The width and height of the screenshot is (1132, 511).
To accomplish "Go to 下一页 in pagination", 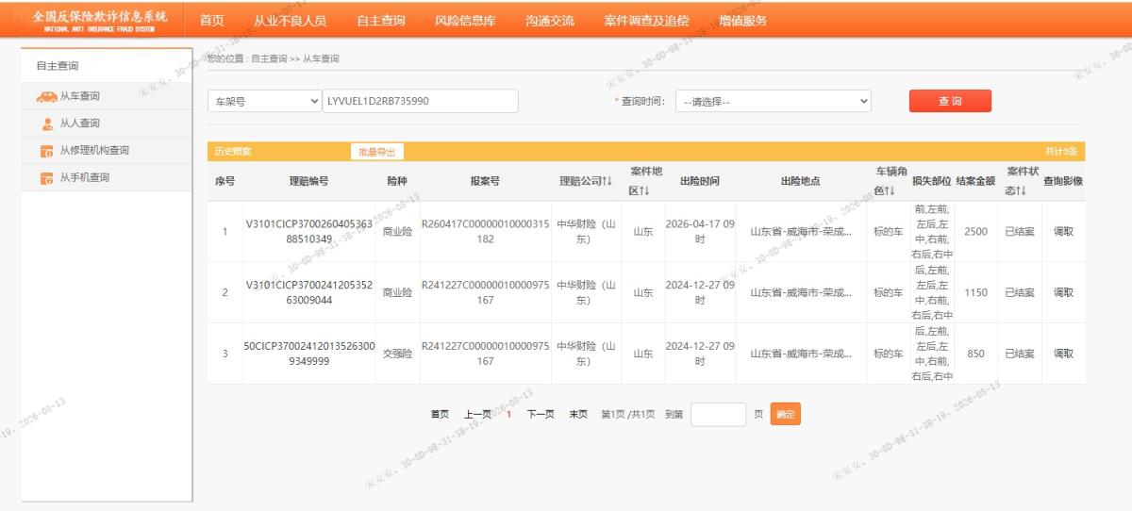I will [x=540, y=414].
